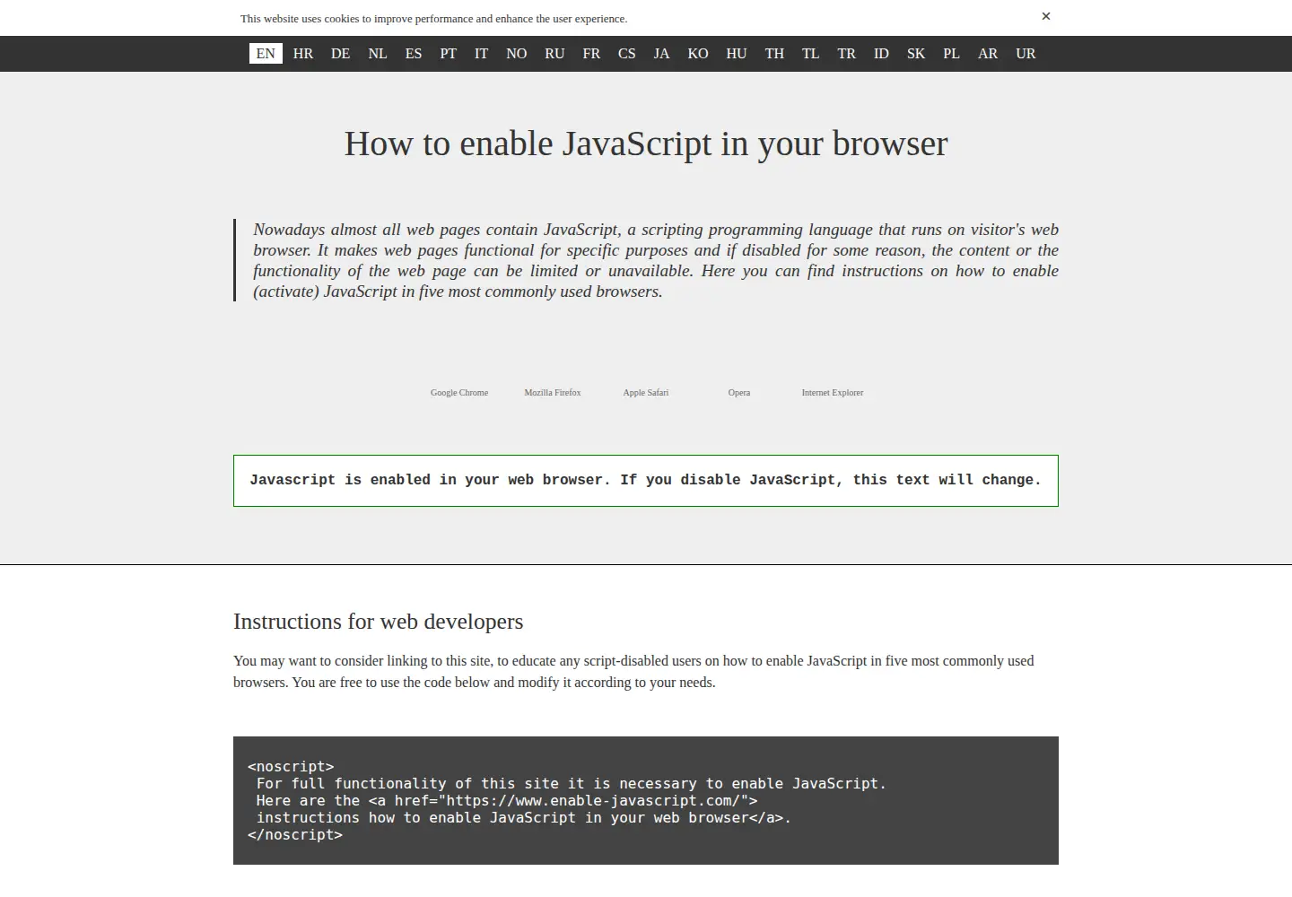Screen dimensions: 1292x897
Task: Dismiss the cookie notice with the X
Action: (x=1045, y=16)
